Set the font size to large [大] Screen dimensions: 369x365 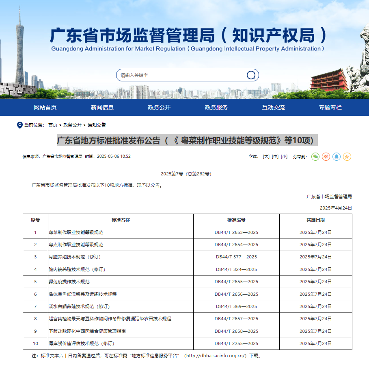(x=266, y=157)
